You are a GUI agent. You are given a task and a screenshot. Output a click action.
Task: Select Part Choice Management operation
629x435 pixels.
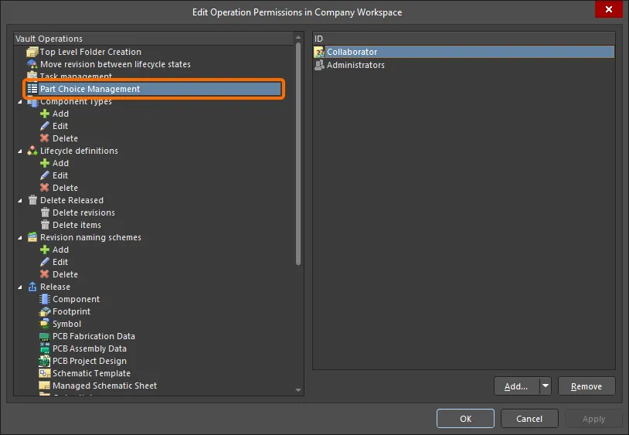[x=154, y=89]
